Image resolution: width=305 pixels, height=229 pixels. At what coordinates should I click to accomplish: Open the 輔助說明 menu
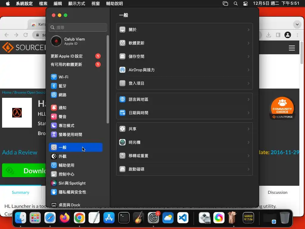[114, 4]
